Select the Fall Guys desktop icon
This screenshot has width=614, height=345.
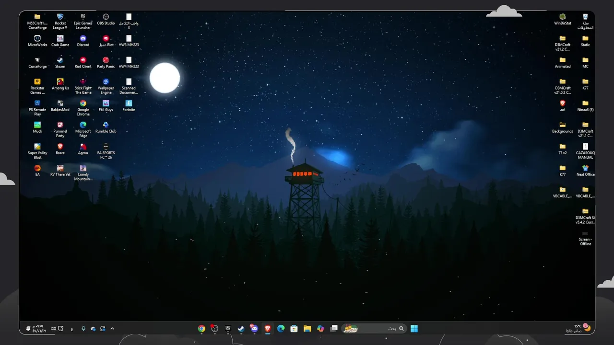(106, 106)
